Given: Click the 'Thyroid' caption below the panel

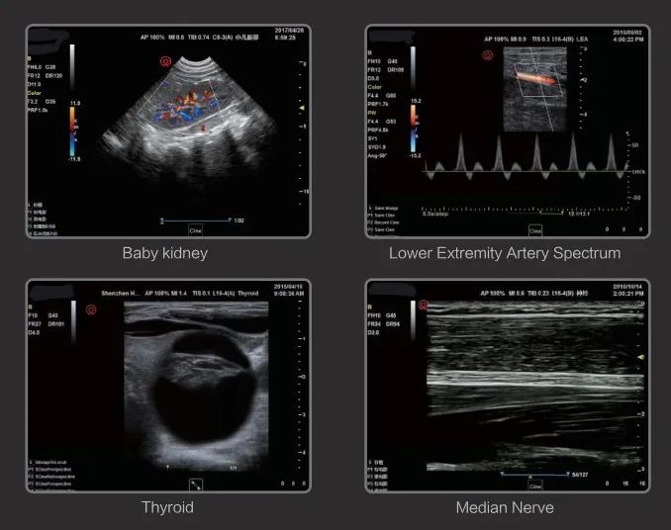Looking at the screenshot, I should coord(168,507).
